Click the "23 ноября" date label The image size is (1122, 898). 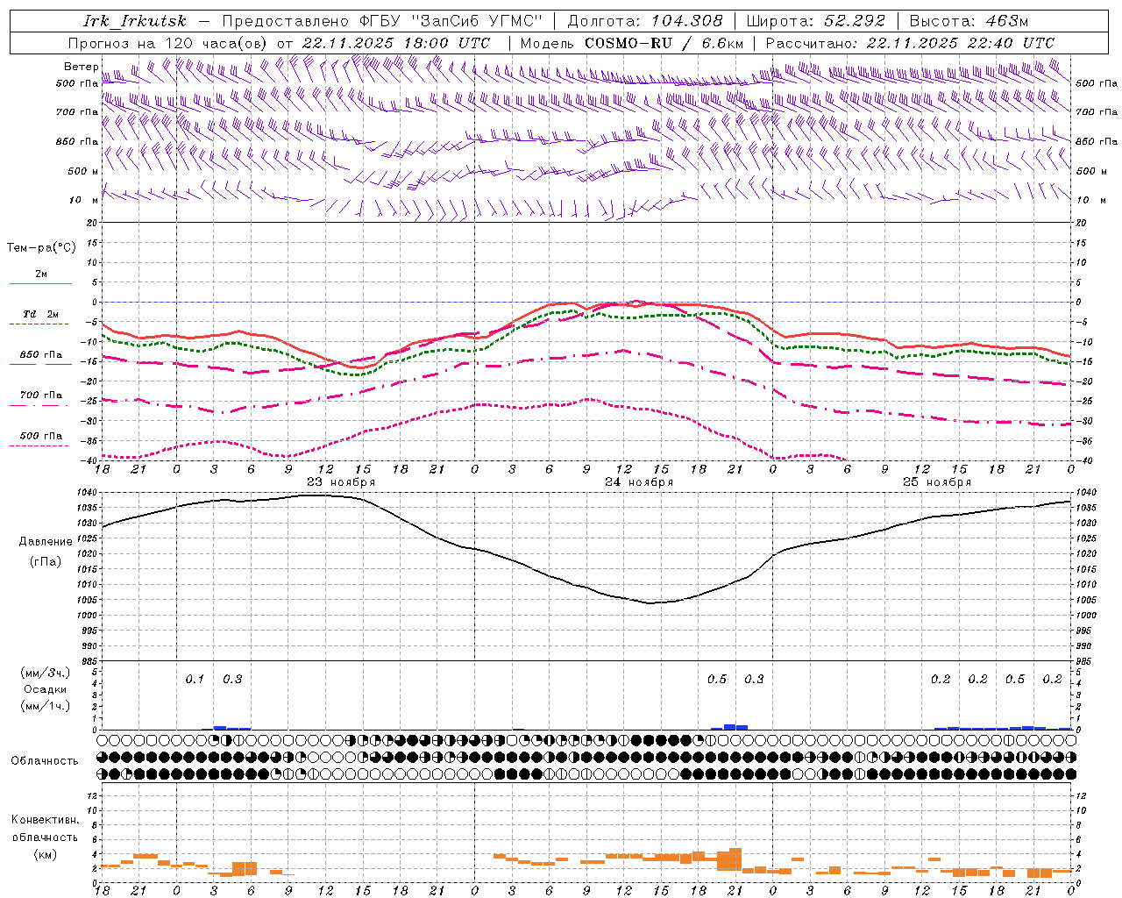(x=341, y=482)
